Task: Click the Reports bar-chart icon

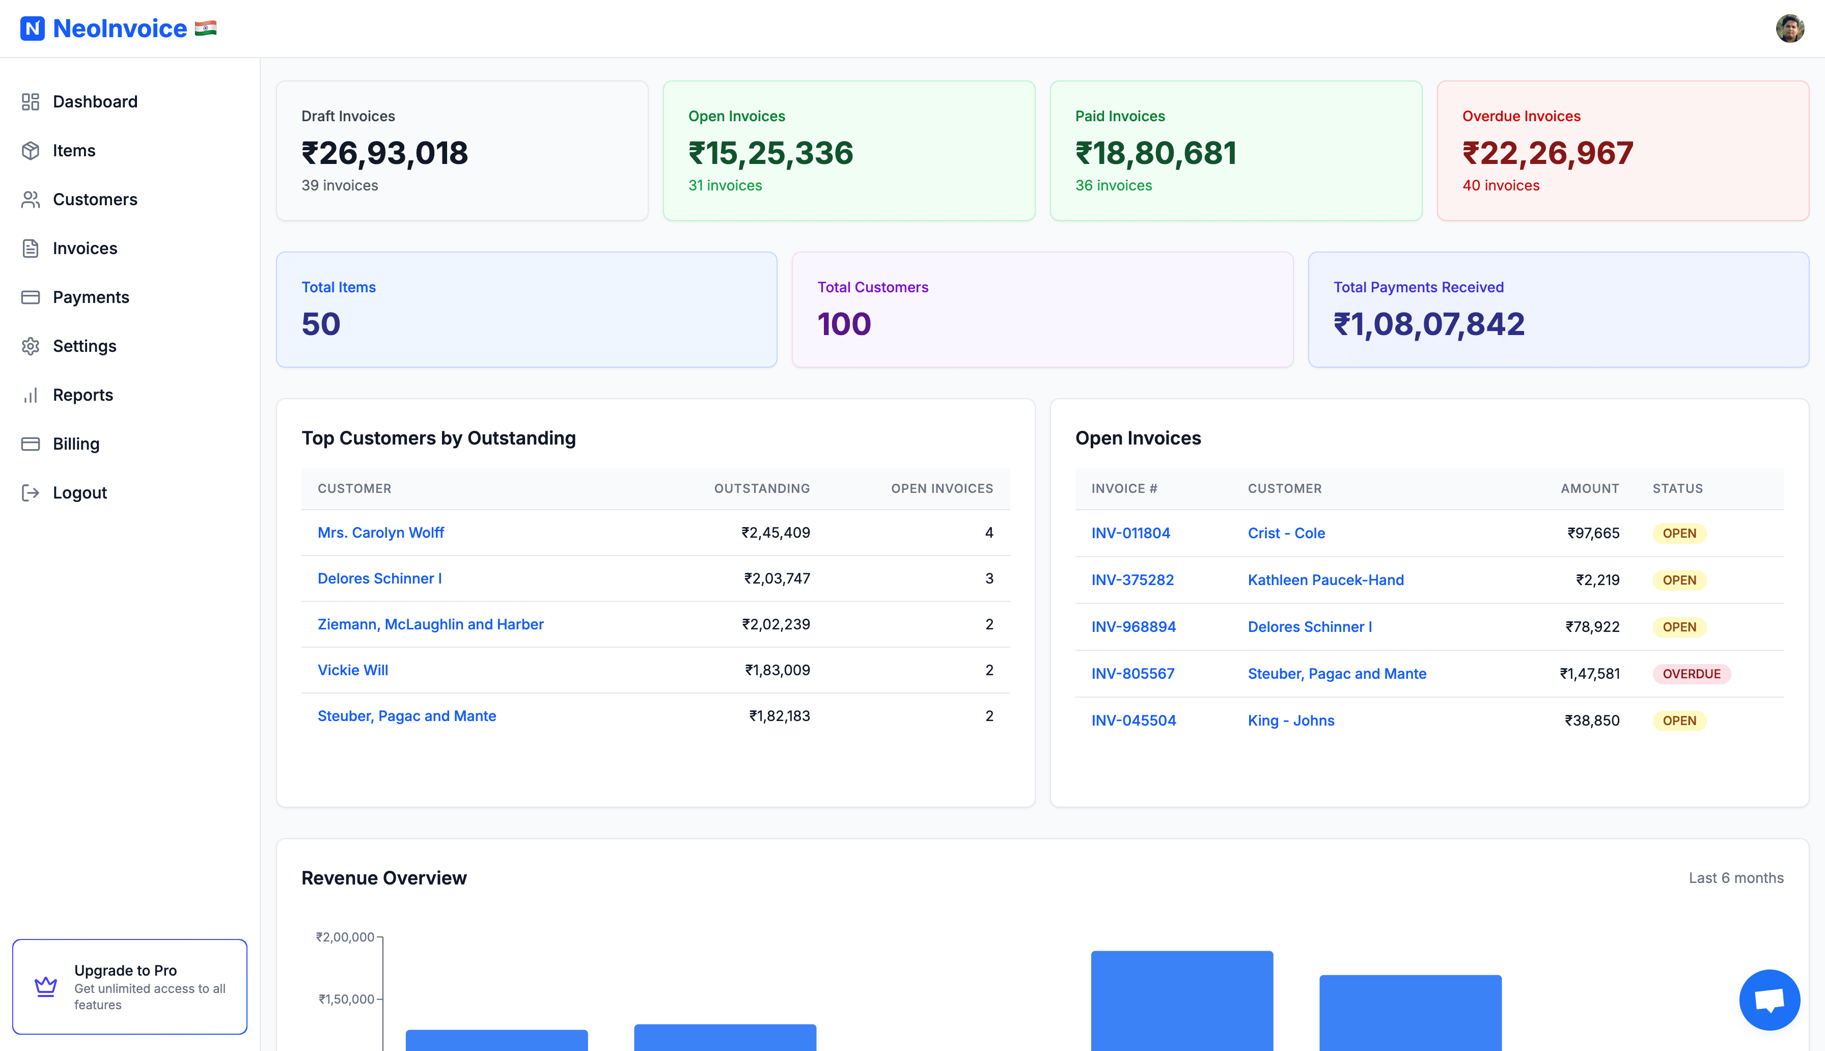Action: (x=31, y=395)
